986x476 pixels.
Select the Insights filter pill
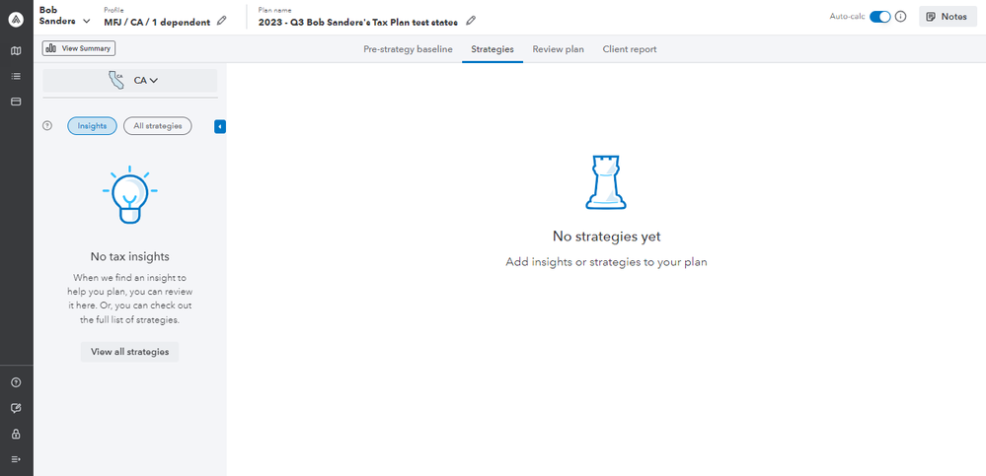(92, 126)
